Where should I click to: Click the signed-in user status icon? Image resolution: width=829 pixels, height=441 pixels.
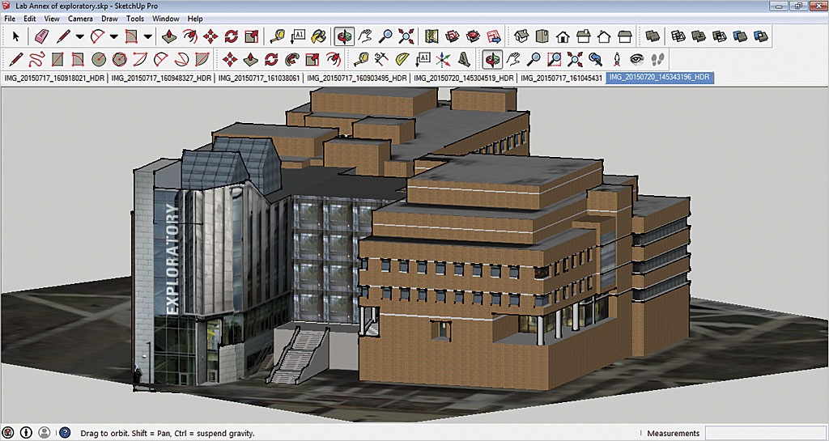(45, 433)
